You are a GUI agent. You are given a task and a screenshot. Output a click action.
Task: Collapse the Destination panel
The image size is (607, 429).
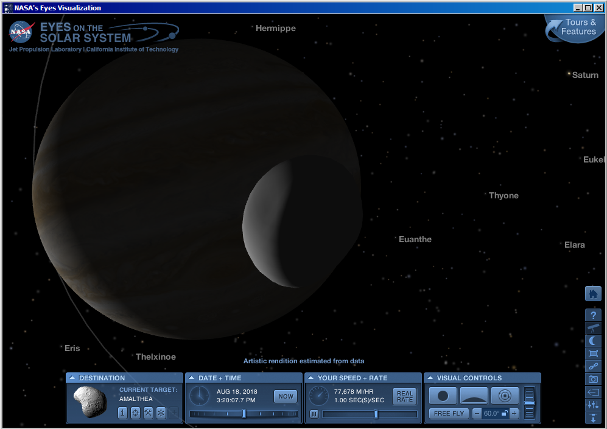pos(72,378)
